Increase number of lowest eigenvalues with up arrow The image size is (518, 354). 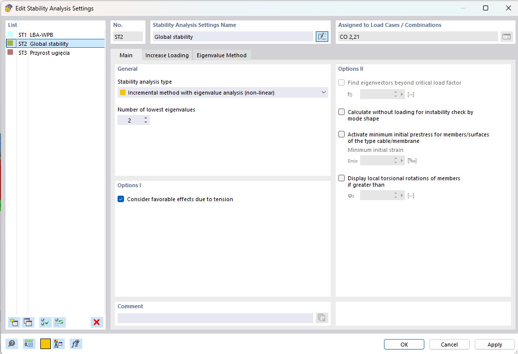pos(145,118)
